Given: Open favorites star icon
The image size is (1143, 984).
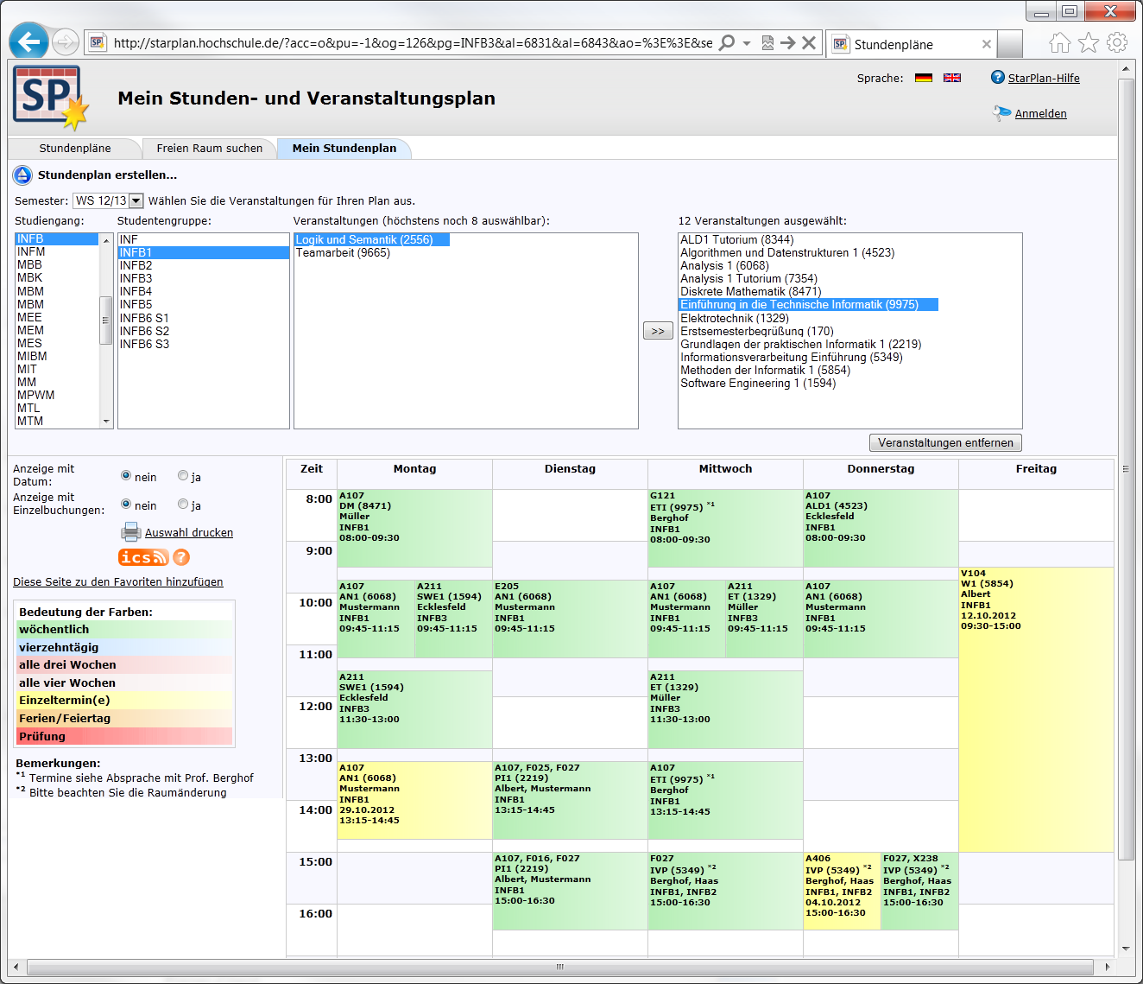Looking at the screenshot, I should tap(1089, 42).
